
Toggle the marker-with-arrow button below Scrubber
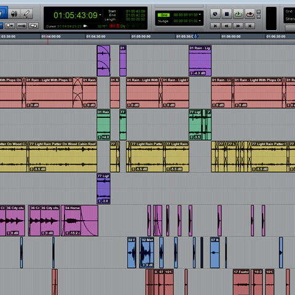[x=10, y=26]
